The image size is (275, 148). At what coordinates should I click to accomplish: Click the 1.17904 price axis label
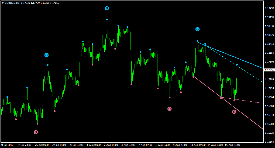click(x=269, y=61)
